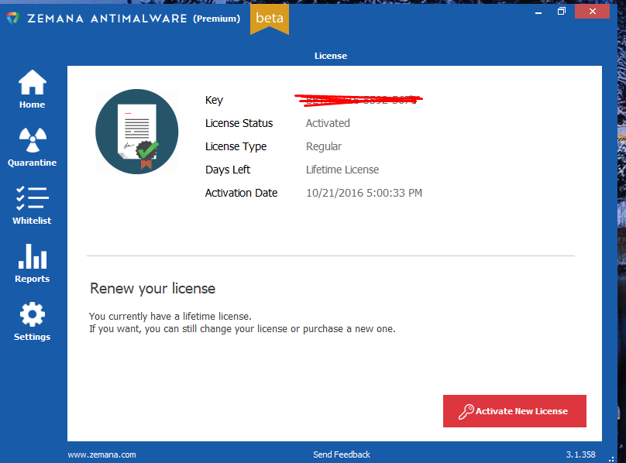Open the Quarantine section
The width and height of the screenshot is (626, 463).
pyautogui.click(x=33, y=147)
